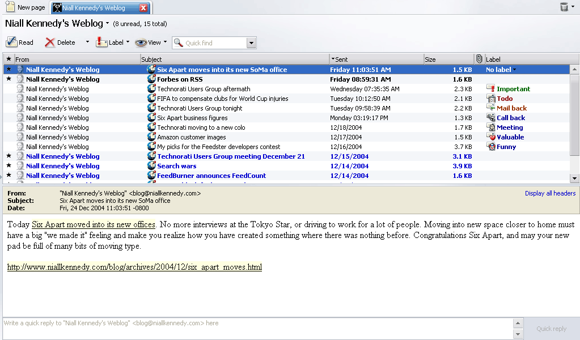Image resolution: width=580 pixels, height=340 pixels.
Task: Switch to the New page tab
Action: [26, 7]
